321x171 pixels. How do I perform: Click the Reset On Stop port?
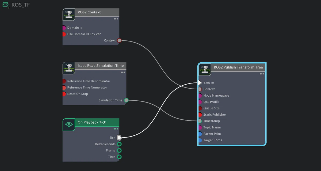click(64, 94)
